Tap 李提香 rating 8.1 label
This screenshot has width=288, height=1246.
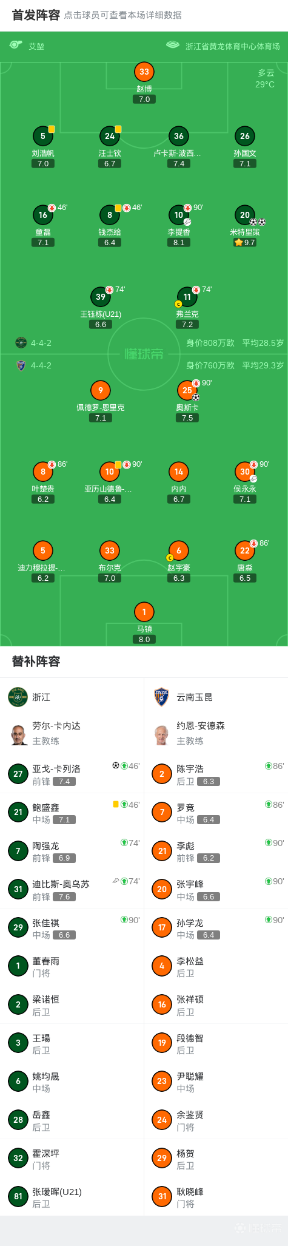click(179, 242)
